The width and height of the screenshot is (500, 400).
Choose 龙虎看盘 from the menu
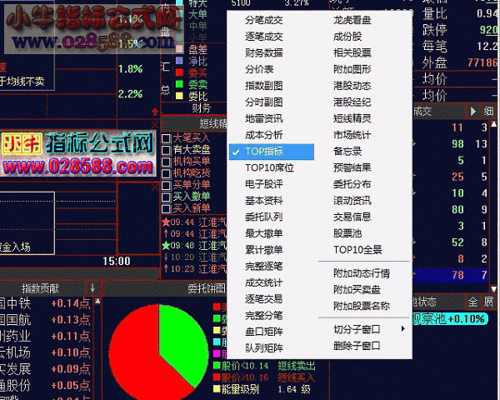352,20
